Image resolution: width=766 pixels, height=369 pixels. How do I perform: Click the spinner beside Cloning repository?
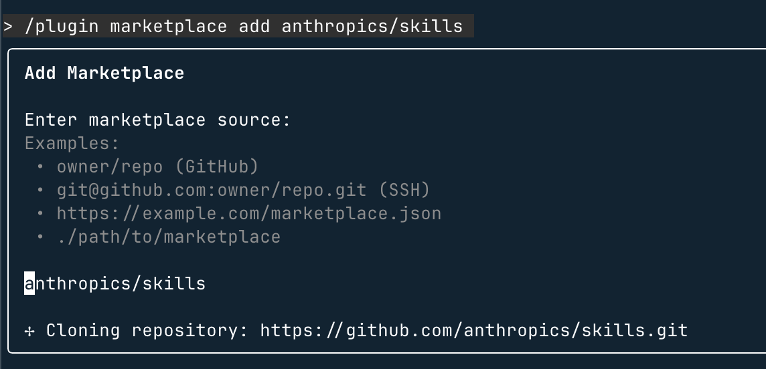[x=29, y=331]
